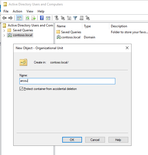This screenshot has height=155, width=148.
Task: Cancel the New Object dialog
Action: click(95, 140)
